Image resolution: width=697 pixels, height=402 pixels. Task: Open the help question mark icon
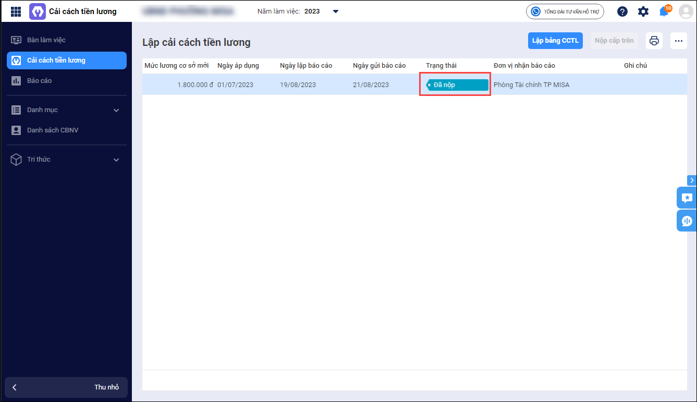622,11
